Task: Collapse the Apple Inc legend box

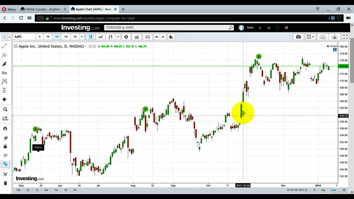Action: [15, 46]
